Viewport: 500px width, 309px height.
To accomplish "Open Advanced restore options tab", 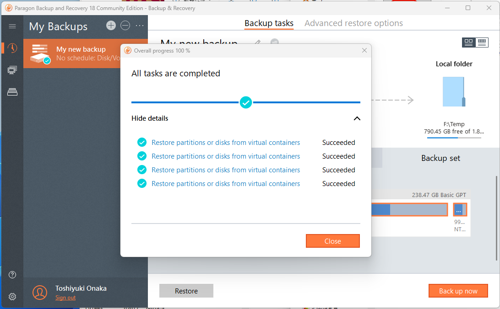I will click(x=353, y=23).
